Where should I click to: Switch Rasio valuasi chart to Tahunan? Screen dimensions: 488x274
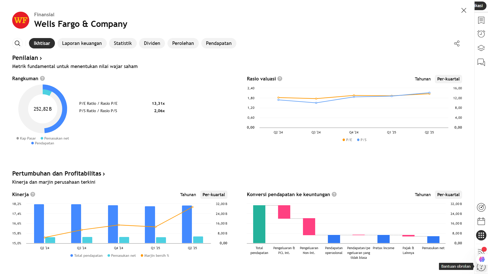click(x=422, y=79)
